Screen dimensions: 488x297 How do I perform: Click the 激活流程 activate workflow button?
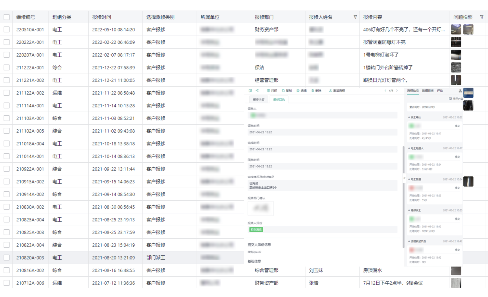[x=337, y=91]
